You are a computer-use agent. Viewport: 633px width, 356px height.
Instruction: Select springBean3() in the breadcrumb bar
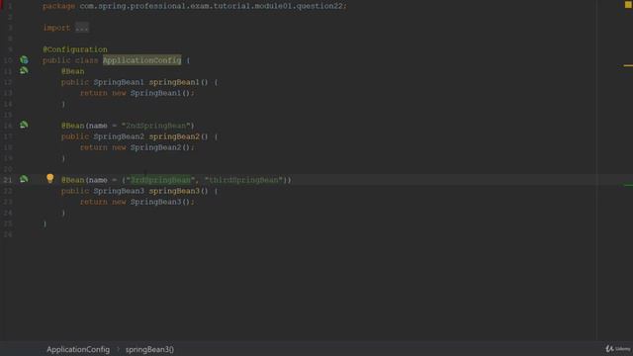149,349
